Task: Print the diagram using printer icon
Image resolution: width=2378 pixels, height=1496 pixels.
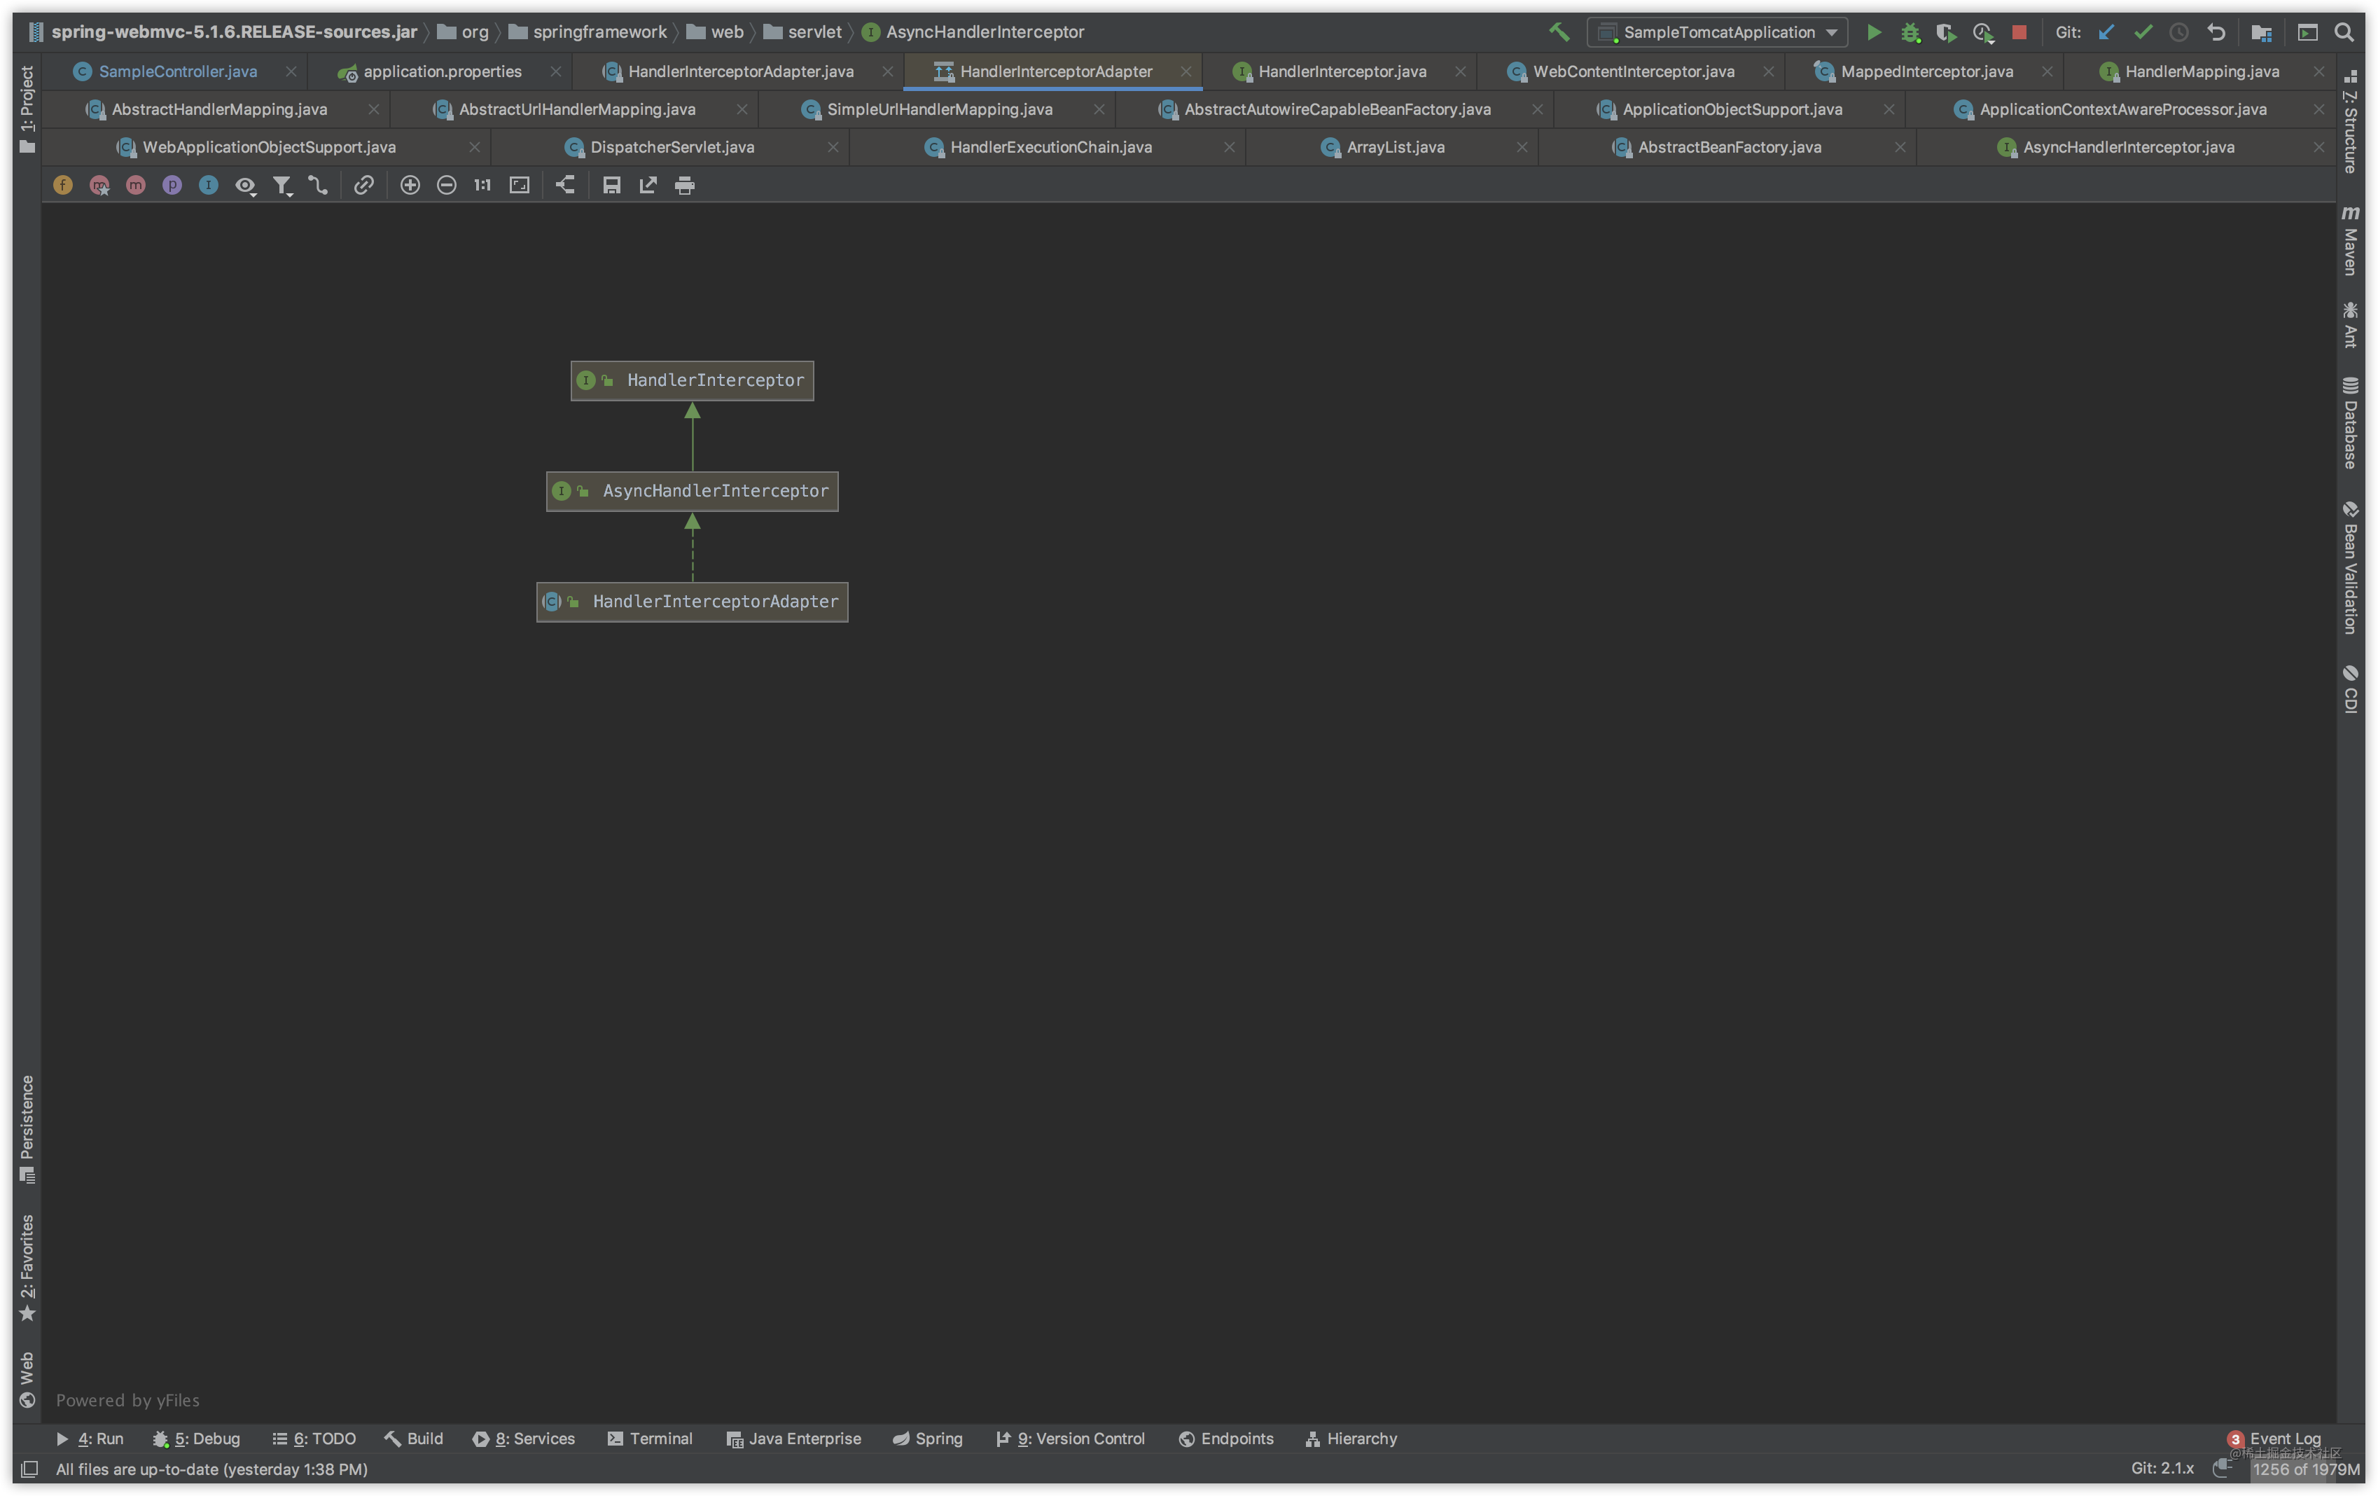Action: tap(684, 186)
